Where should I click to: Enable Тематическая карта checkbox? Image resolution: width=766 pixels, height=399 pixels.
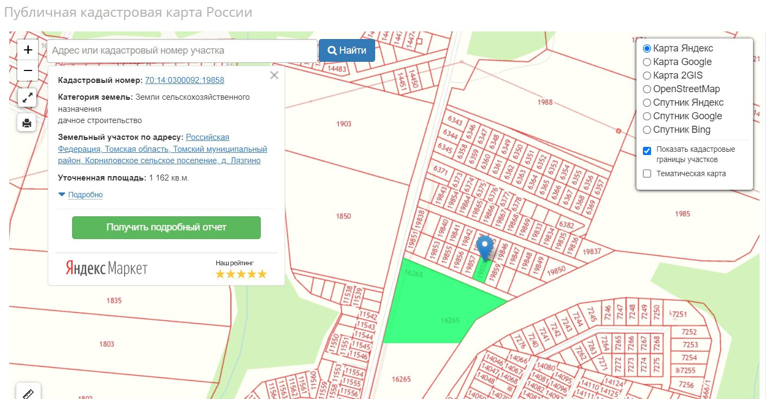click(647, 174)
